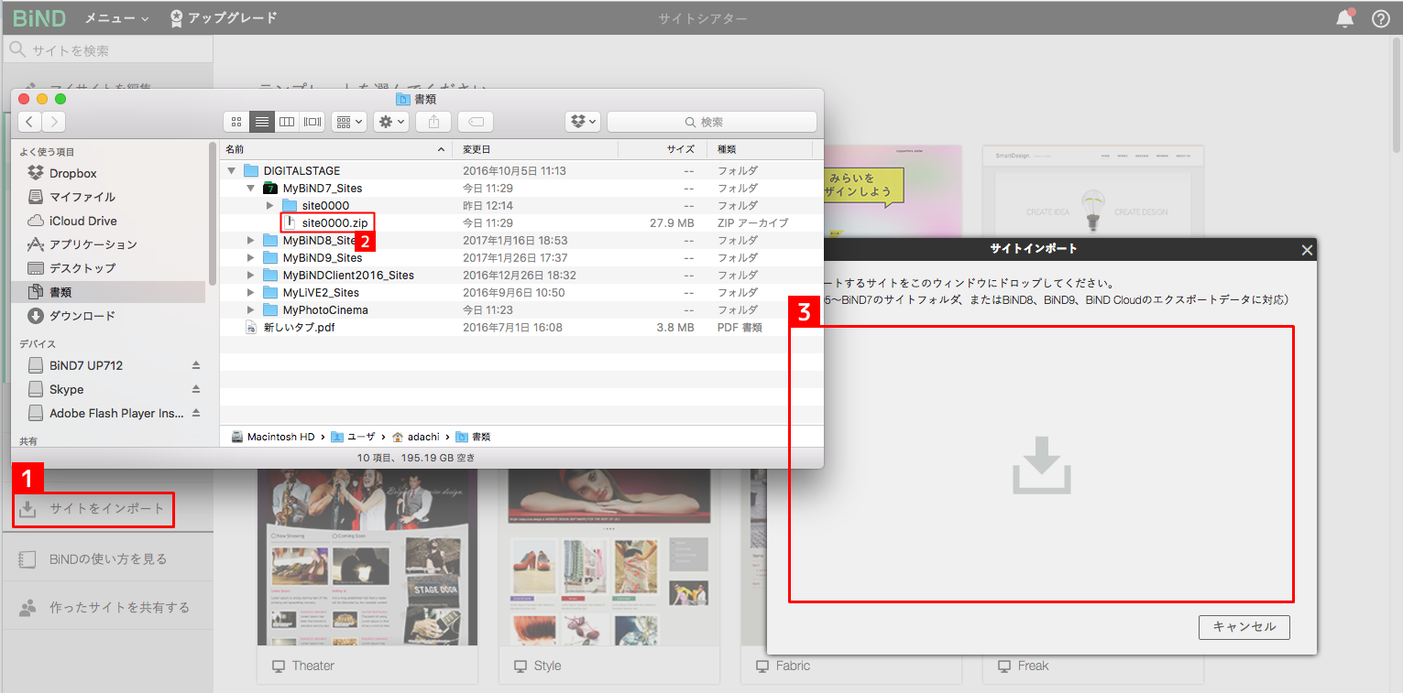Viewport: 1403px width, 693px height.
Task: Go back in Finder
Action: 30,122
